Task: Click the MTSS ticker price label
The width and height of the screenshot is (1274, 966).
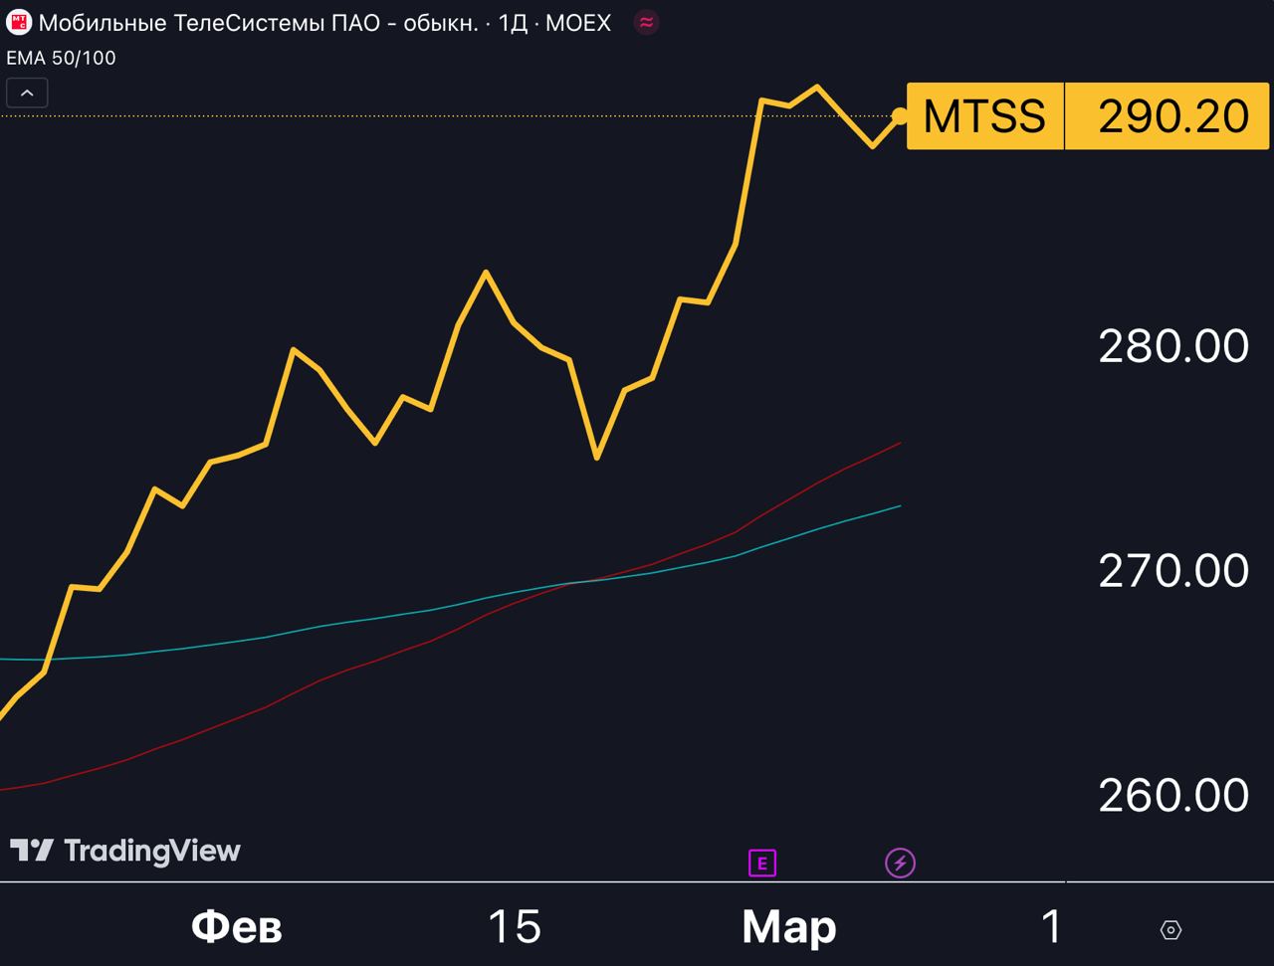Action: click(984, 116)
